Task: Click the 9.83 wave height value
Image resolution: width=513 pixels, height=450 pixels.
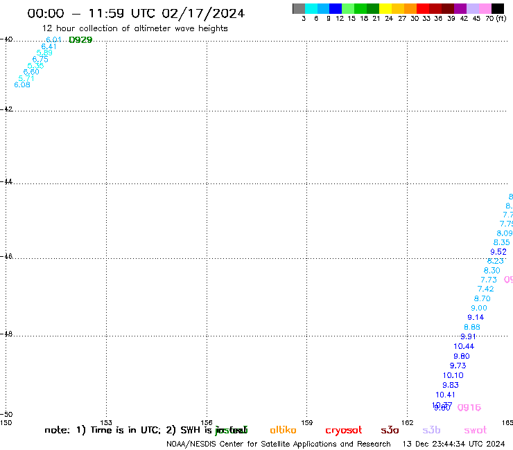Action: [451, 385]
